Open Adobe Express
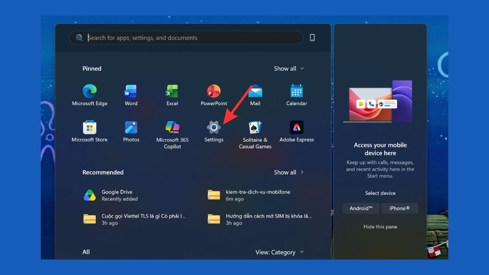 click(297, 131)
